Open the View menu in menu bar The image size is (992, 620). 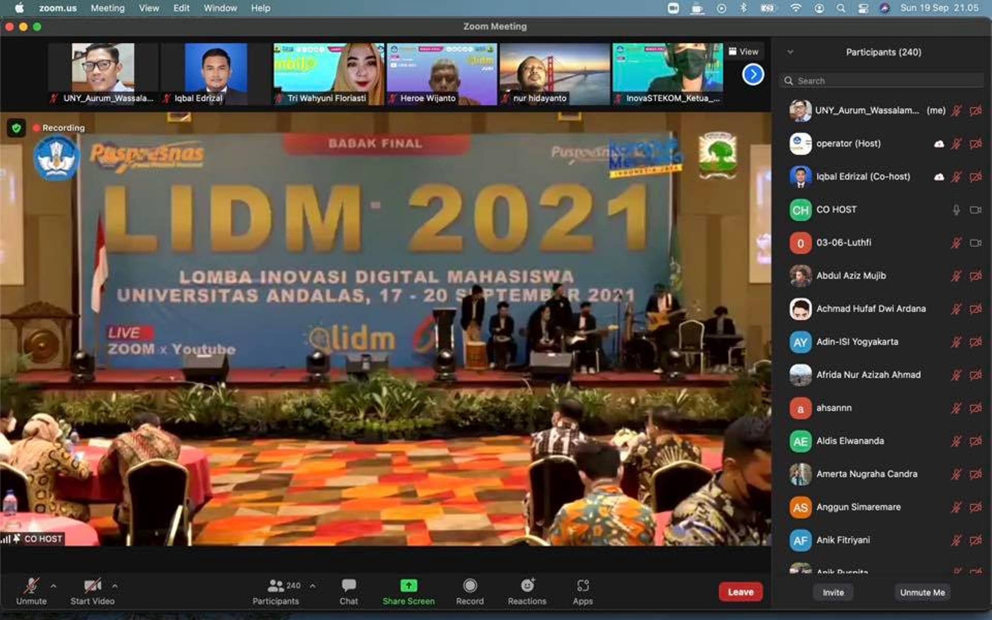pyautogui.click(x=149, y=8)
